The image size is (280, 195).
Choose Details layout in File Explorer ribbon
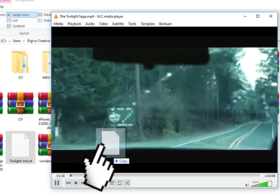[x=45, y=21]
